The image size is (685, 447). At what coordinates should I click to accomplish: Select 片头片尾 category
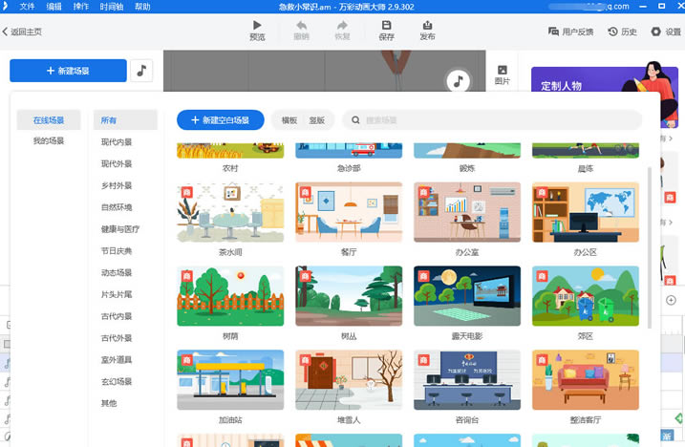point(117,294)
